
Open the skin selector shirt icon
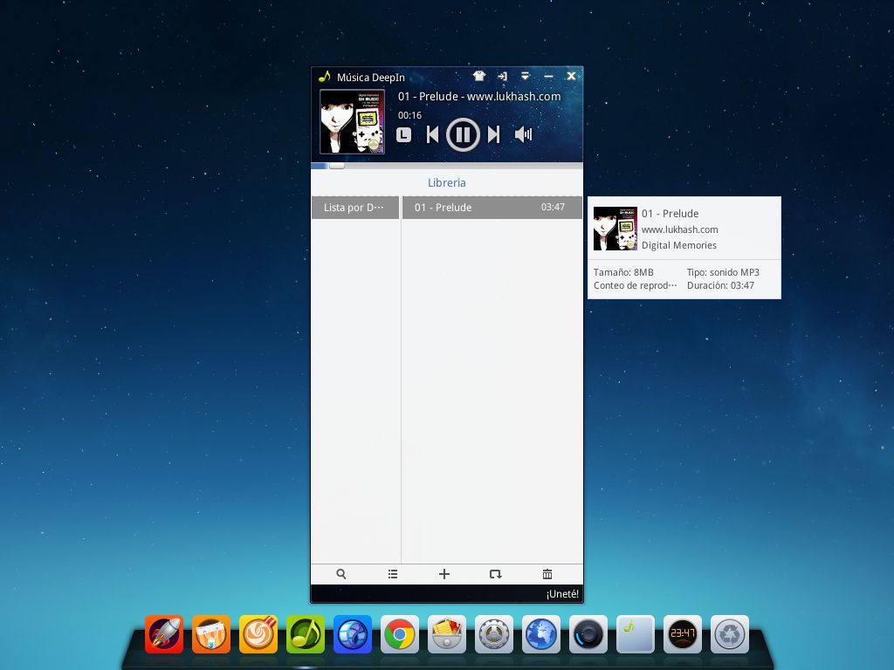pos(479,76)
